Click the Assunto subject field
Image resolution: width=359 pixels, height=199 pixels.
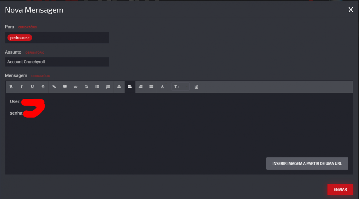(x=57, y=62)
